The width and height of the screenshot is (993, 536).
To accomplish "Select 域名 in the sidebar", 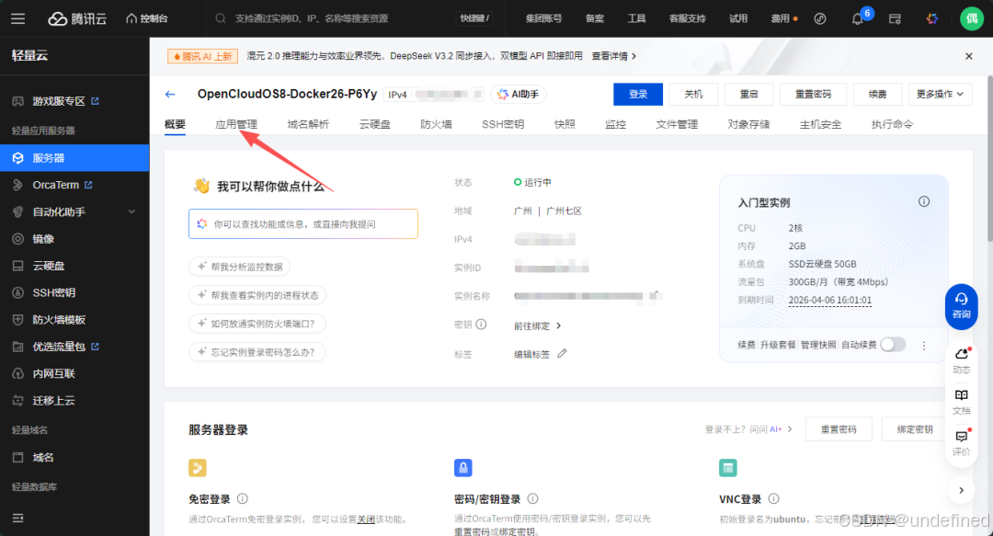I will point(74,458).
